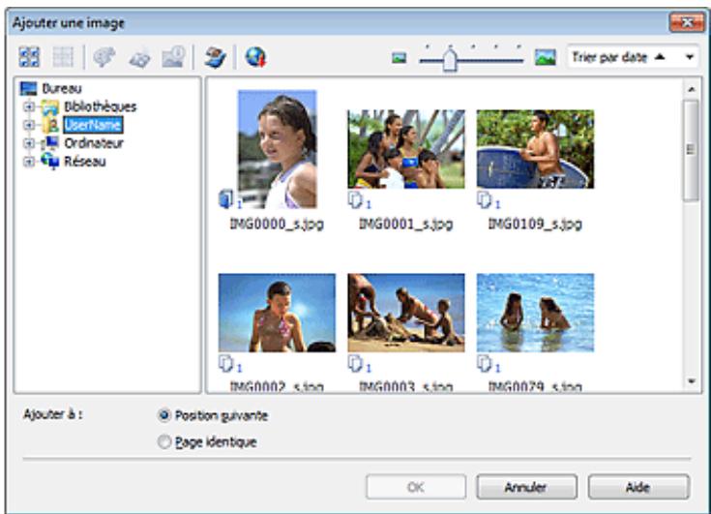Select the Position suivante radio button
Viewport: 711px width, 514px height.
163,415
